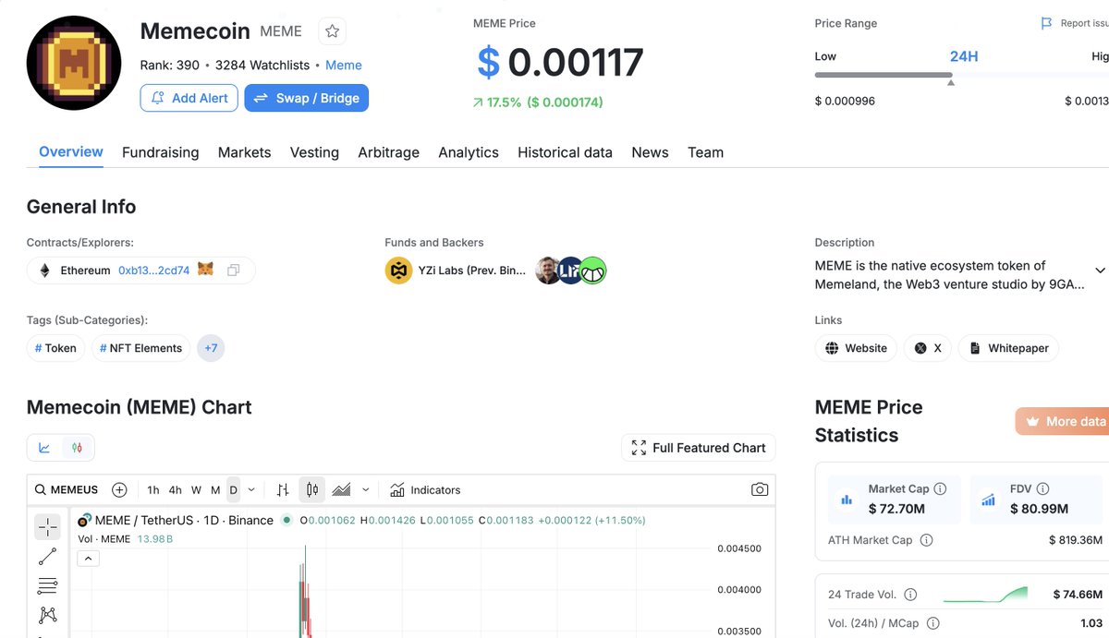Click the Market Cap info icon

pyautogui.click(x=940, y=489)
